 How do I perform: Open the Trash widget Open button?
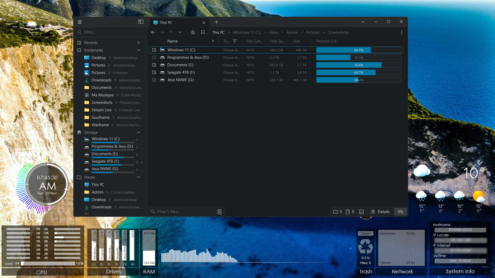tap(365, 233)
